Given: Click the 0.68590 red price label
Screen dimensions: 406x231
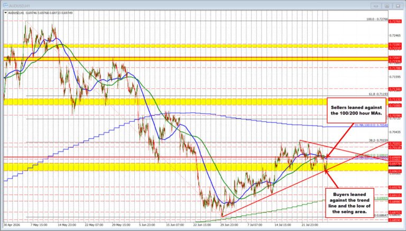Looking at the screenshot, I should [x=395, y=220].
